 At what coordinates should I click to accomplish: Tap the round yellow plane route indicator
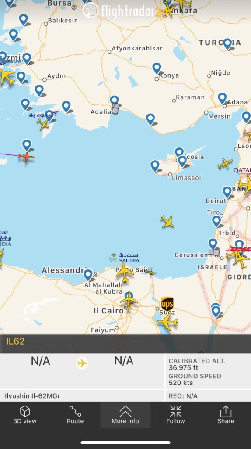tap(82, 363)
